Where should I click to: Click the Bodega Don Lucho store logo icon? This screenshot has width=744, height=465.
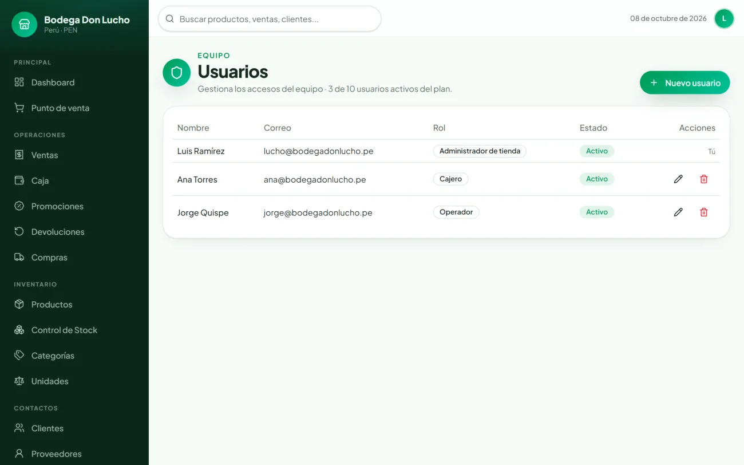click(24, 24)
